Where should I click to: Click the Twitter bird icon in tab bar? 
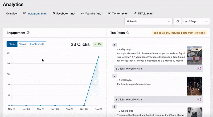click(109, 14)
